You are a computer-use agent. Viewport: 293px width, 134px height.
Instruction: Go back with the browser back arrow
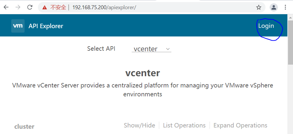[6, 7]
